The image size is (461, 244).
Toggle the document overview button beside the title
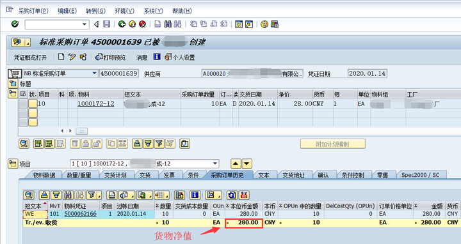click(x=20, y=42)
